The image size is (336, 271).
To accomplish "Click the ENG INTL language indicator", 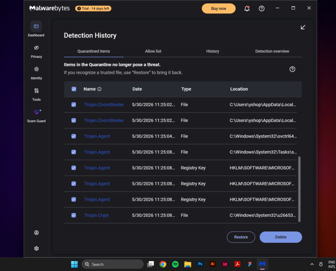I will pyautogui.click(x=332, y=264).
